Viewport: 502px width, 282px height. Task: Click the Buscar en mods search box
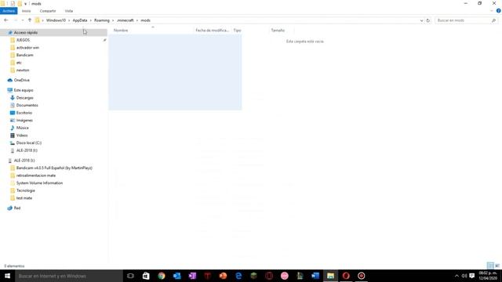[463, 20]
